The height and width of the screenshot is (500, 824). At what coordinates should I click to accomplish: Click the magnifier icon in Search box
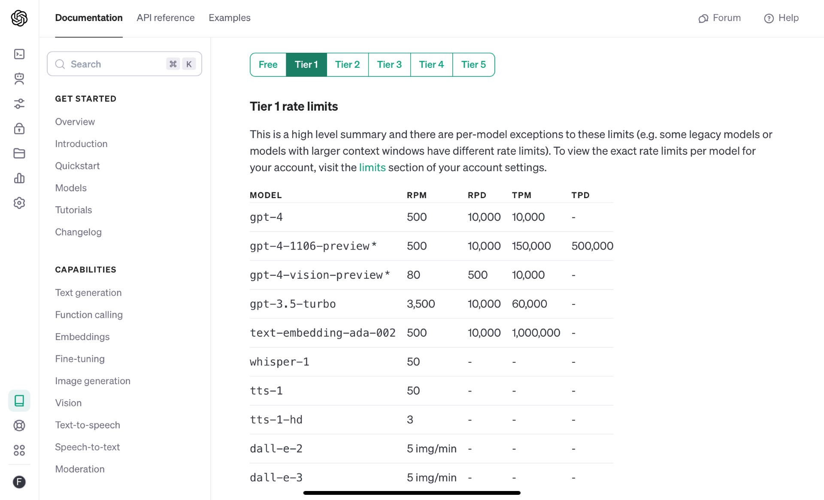[x=60, y=64]
